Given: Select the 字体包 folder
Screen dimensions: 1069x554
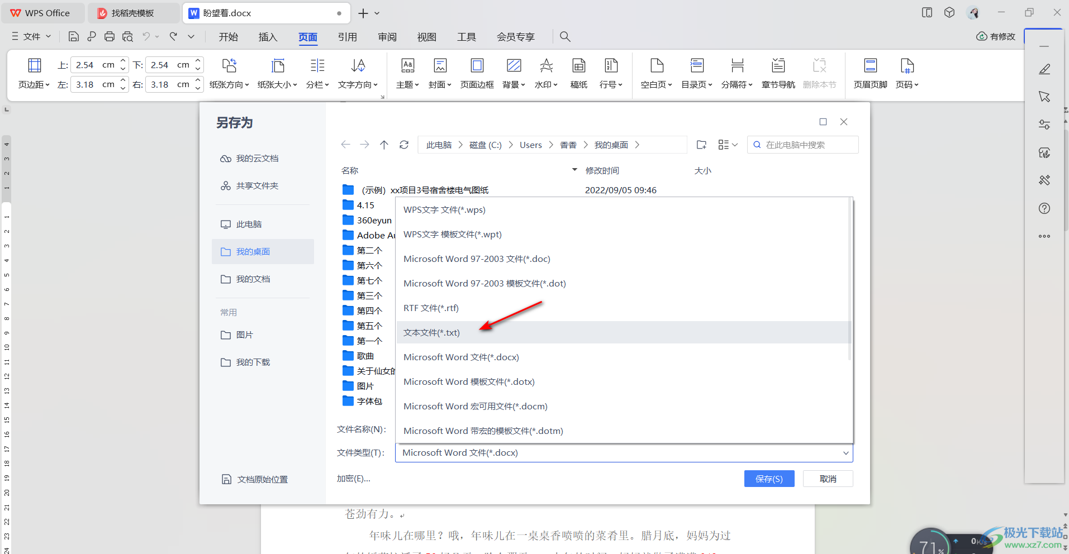Looking at the screenshot, I should (x=362, y=401).
